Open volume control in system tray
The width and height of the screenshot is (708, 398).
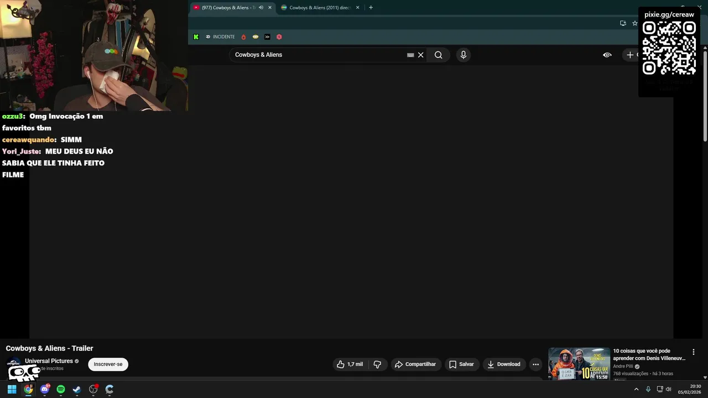668,389
